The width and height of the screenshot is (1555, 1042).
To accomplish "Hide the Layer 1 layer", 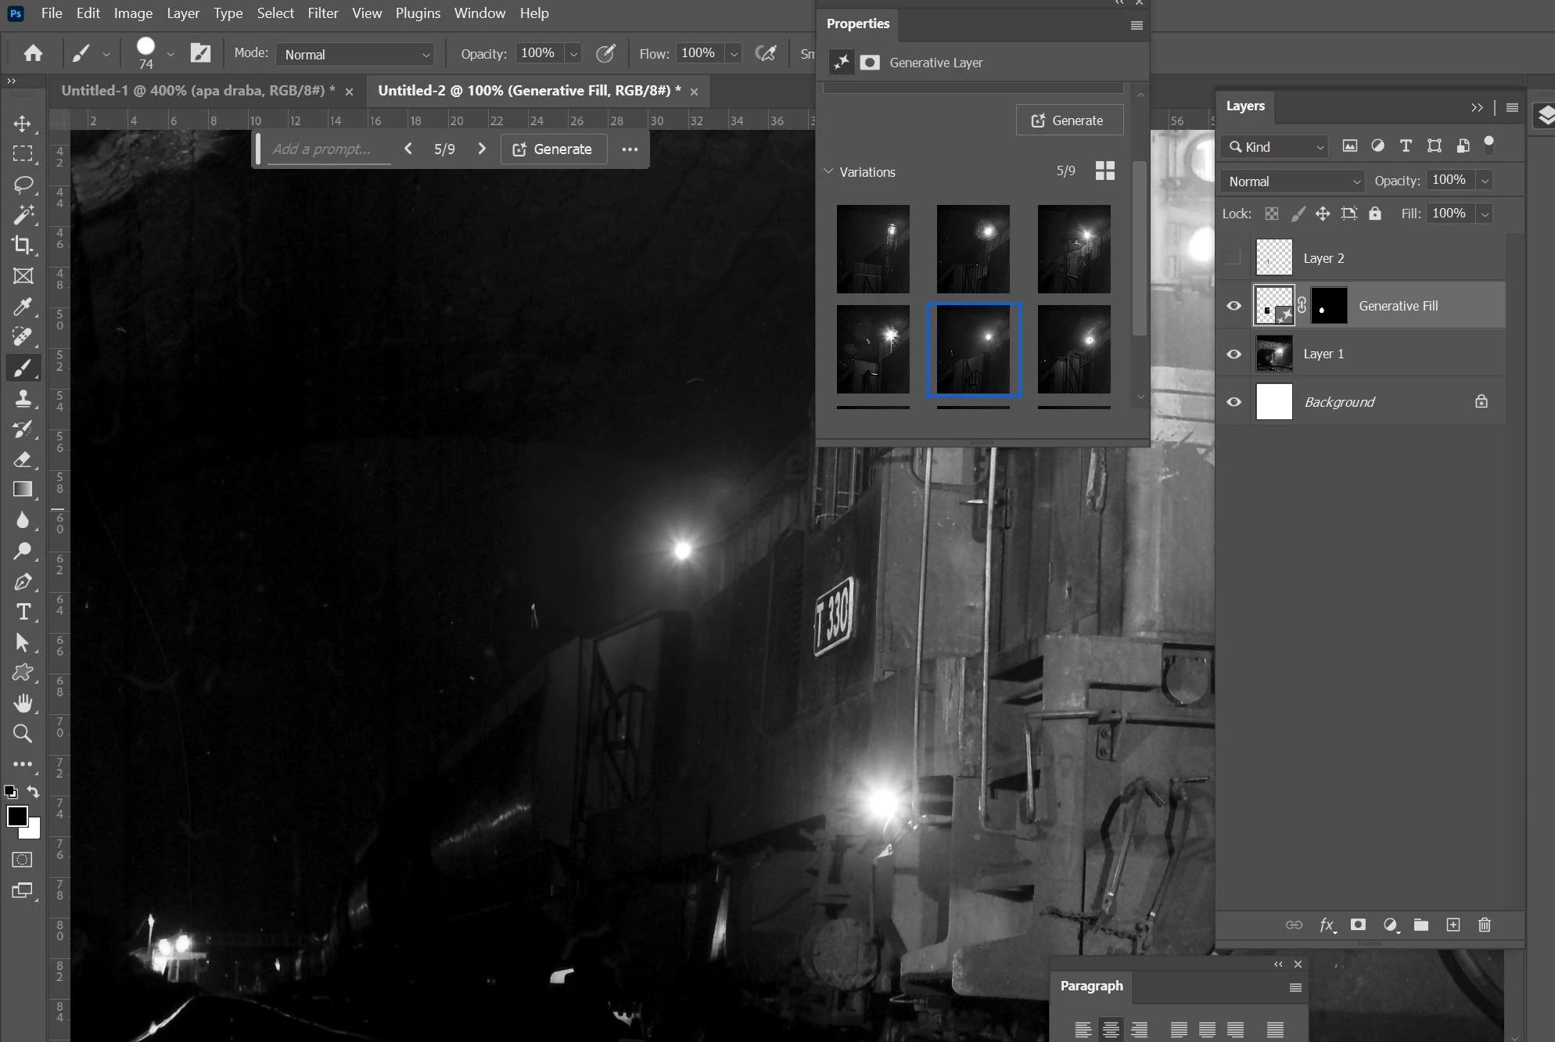I will (x=1234, y=354).
